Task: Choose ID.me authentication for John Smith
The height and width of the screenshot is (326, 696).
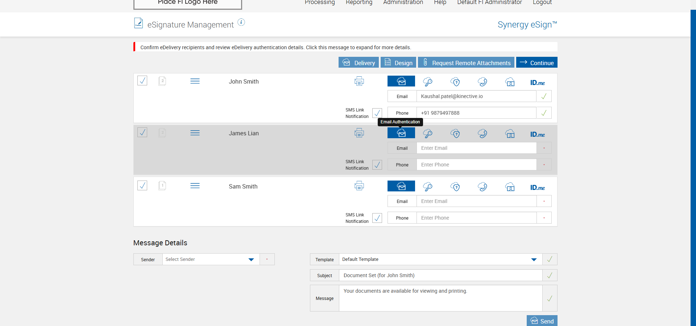Action: coord(538,82)
